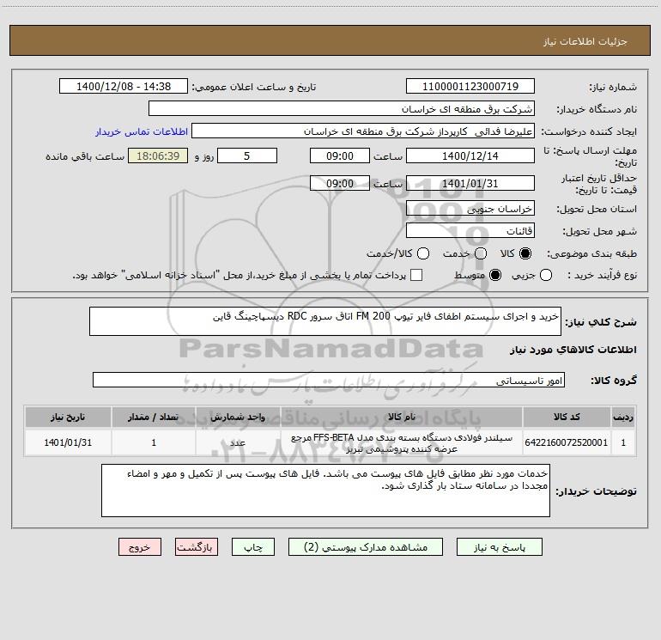Click buyer notes text area توضیحات خریدار
This screenshot has width=661, height=640.
(325, 491)
